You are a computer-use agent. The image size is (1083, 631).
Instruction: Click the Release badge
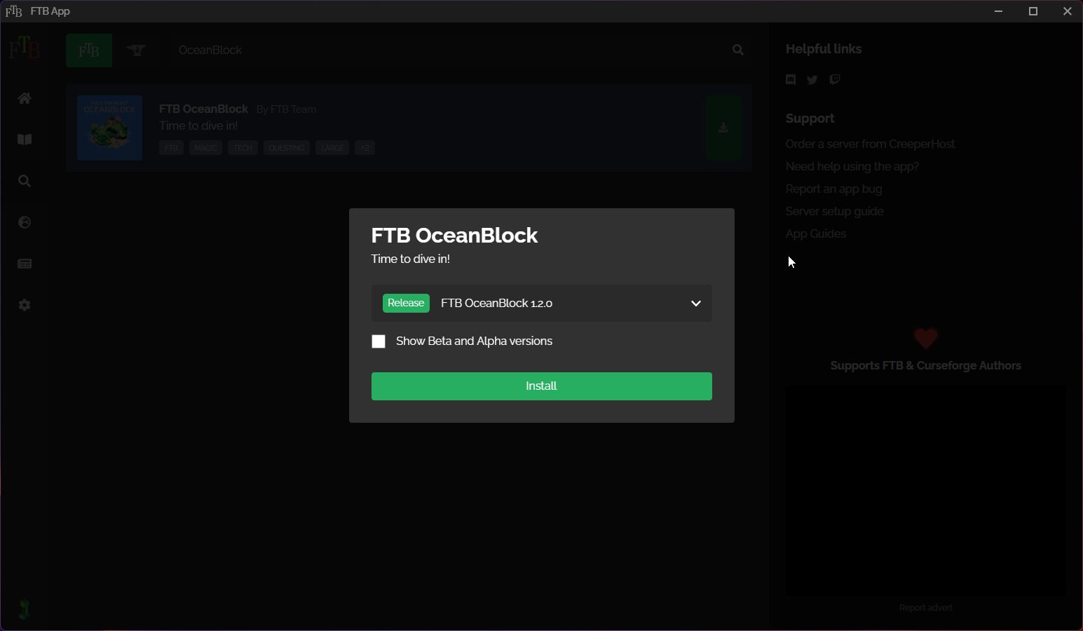406,304
